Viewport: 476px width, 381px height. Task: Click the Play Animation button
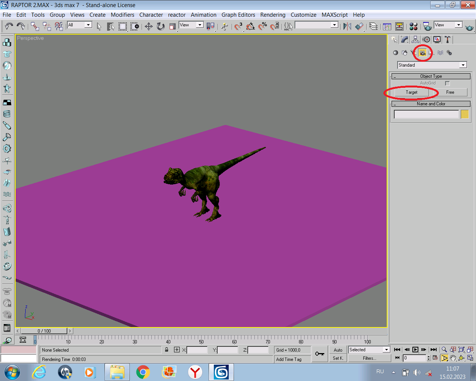tap(415, 350)
